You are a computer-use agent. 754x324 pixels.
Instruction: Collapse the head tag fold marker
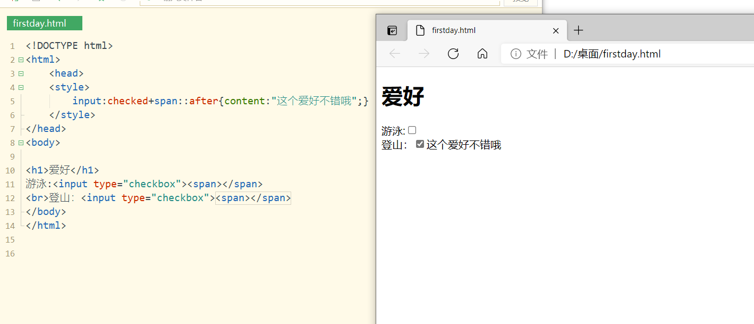tap(21, 73)
